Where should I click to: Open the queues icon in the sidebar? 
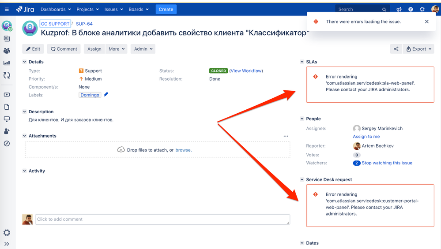click(x=7, y=38)
